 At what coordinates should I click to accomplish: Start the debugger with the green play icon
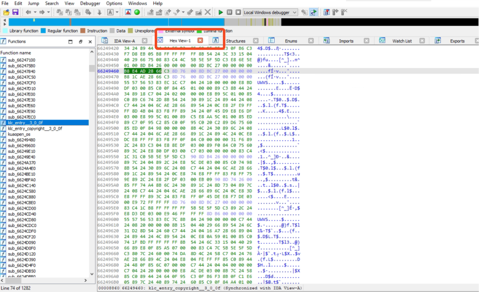point(220,12)
